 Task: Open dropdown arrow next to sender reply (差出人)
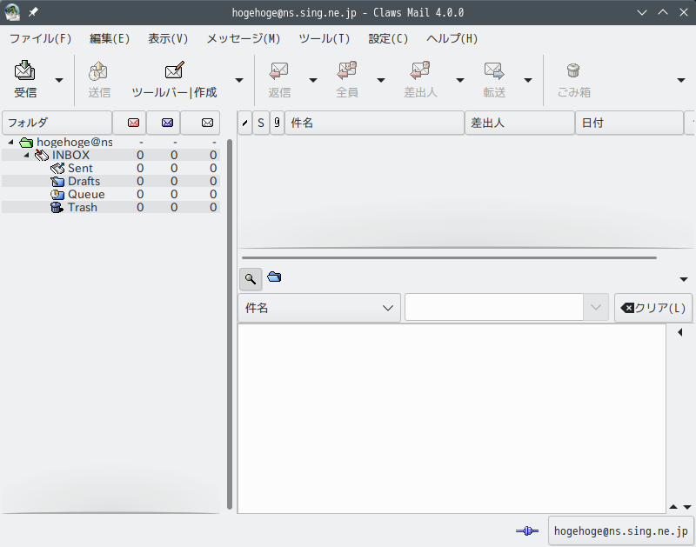click(x=460, y=80)
